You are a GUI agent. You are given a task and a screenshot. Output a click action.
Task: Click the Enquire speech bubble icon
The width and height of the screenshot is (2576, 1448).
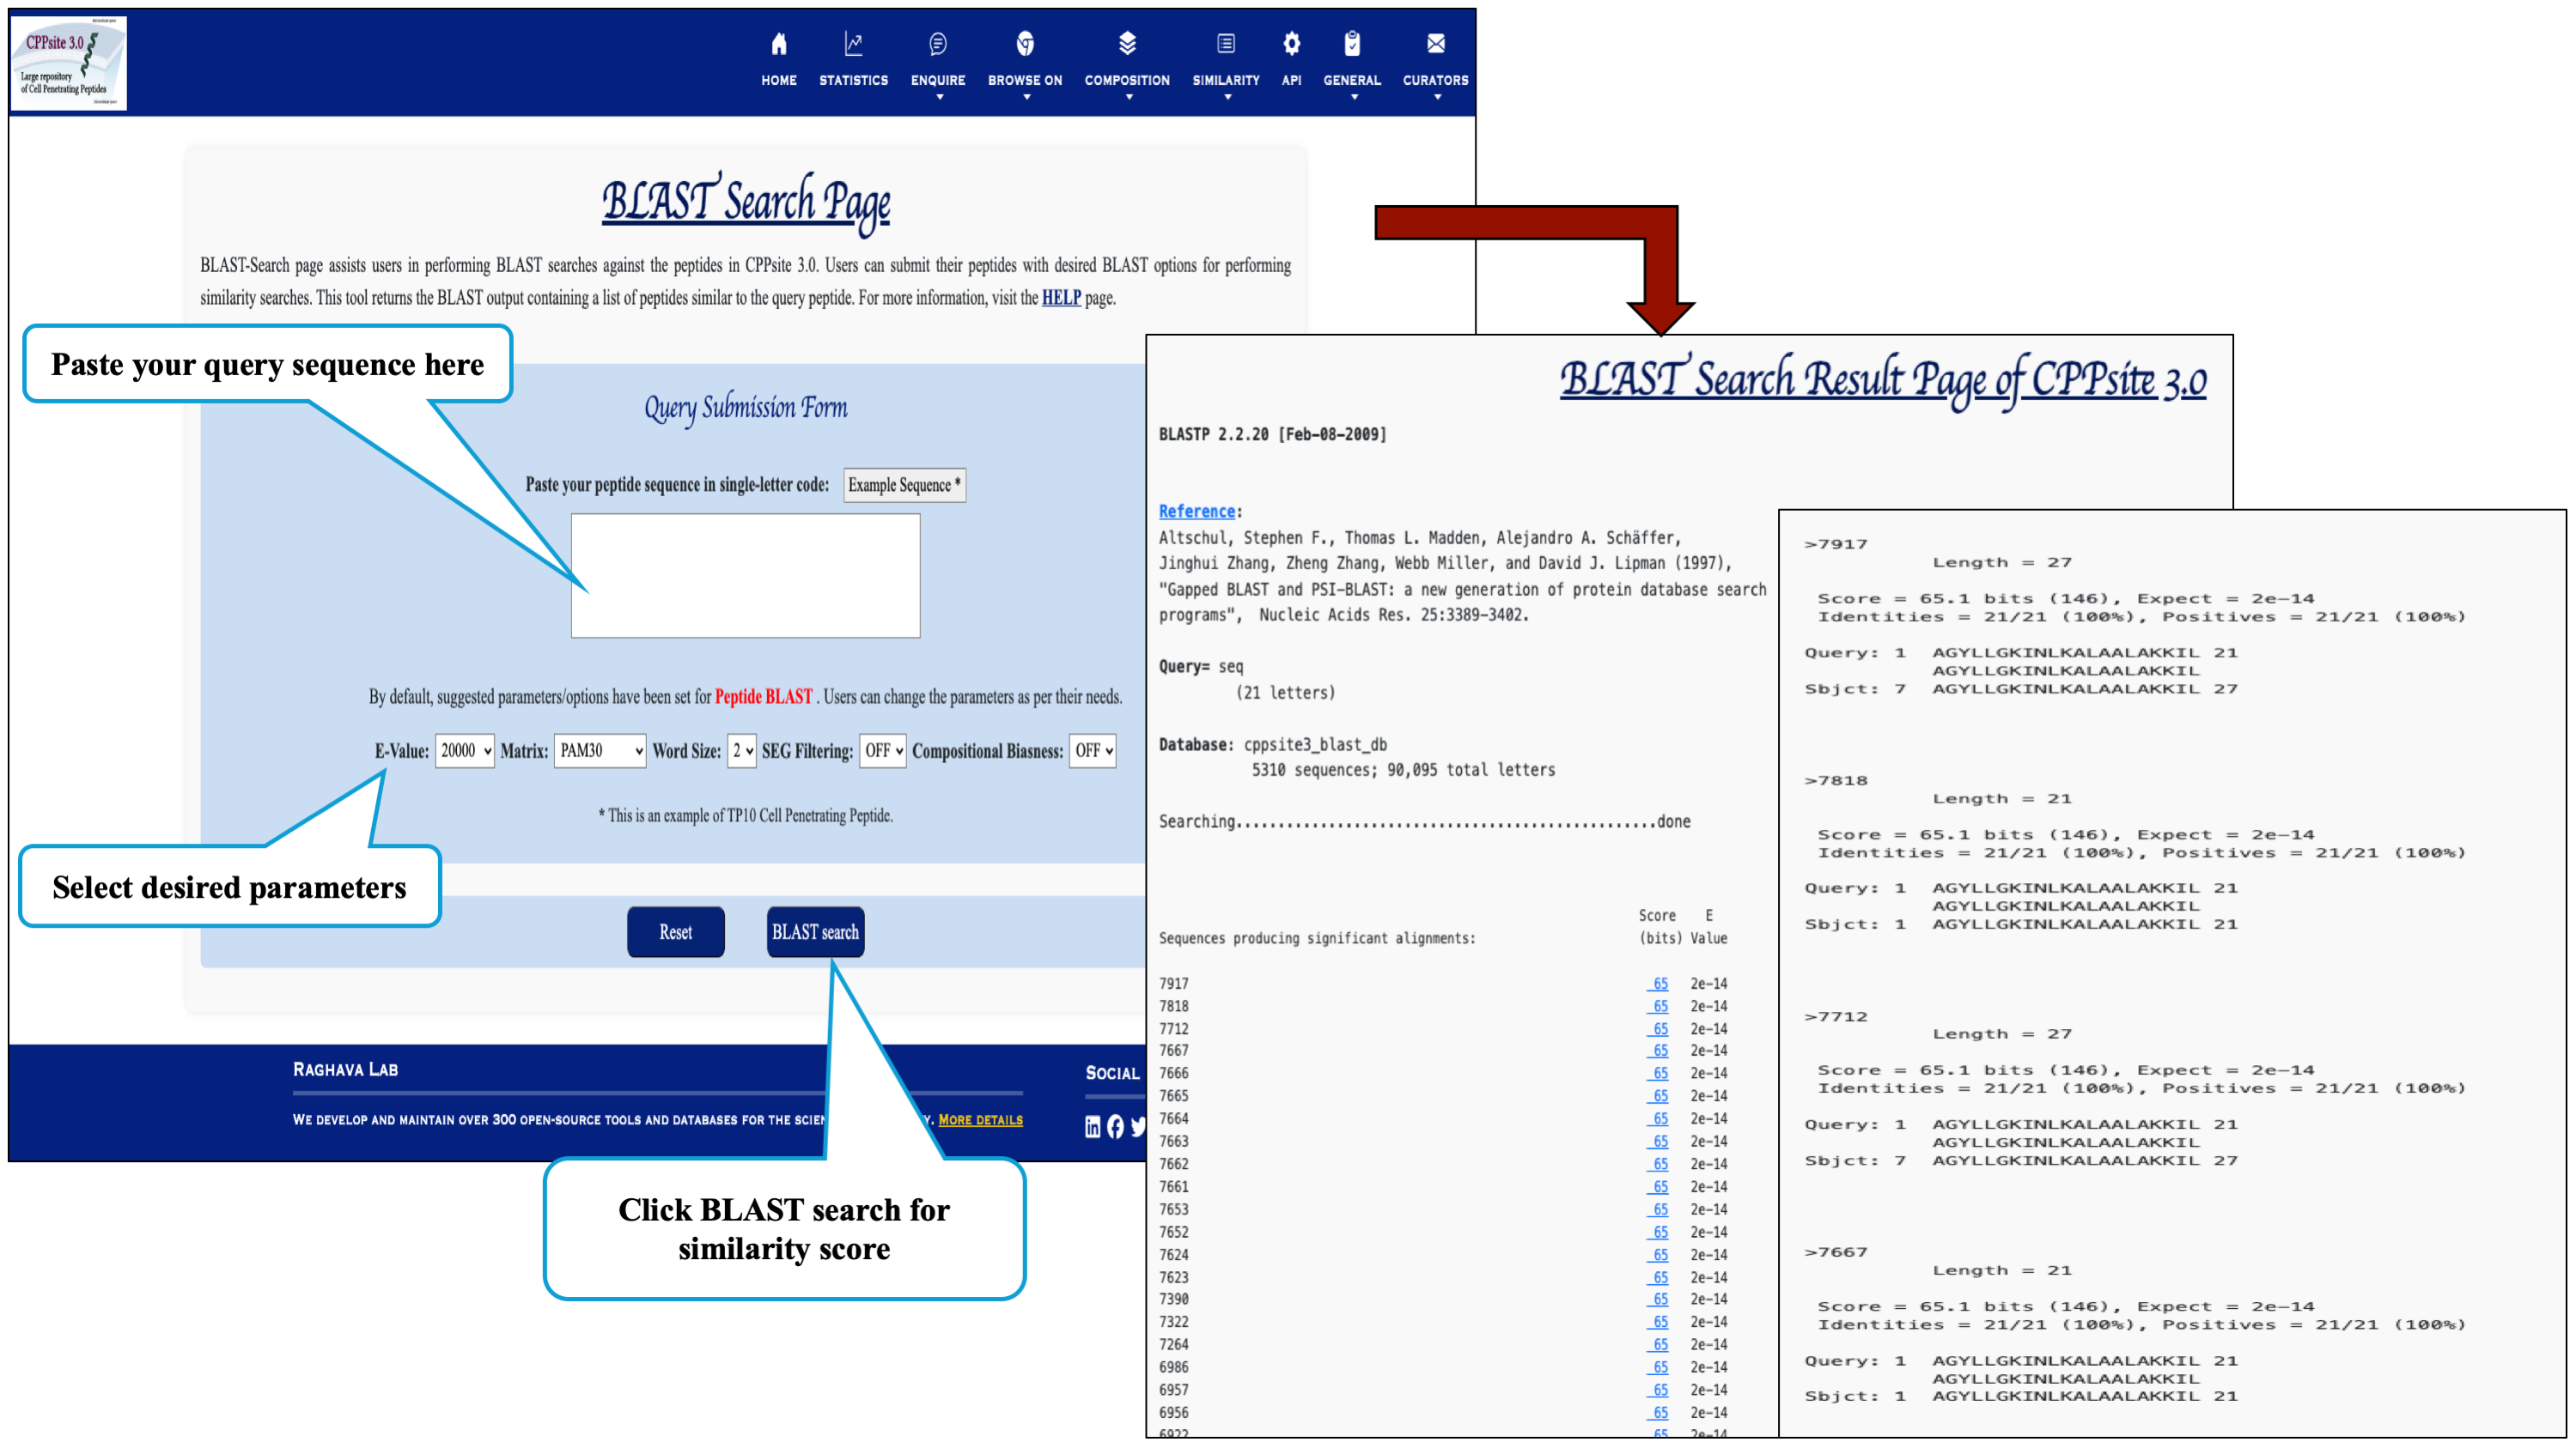click(x=937, y=44)
